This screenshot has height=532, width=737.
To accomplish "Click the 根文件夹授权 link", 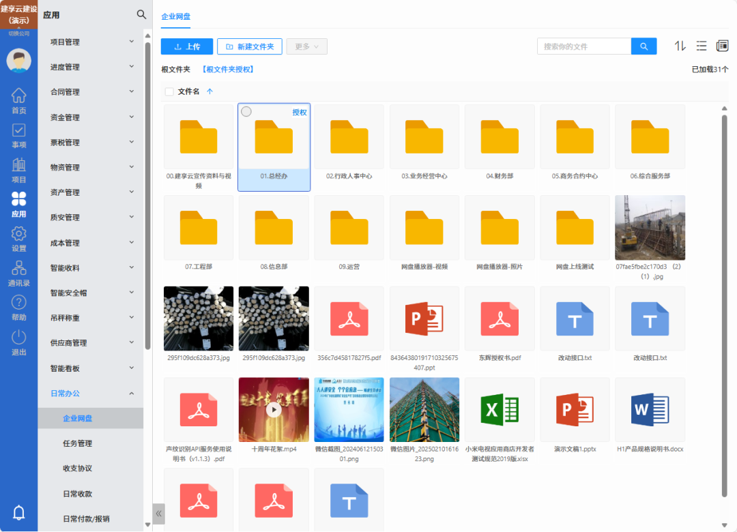I will point(228,70).
